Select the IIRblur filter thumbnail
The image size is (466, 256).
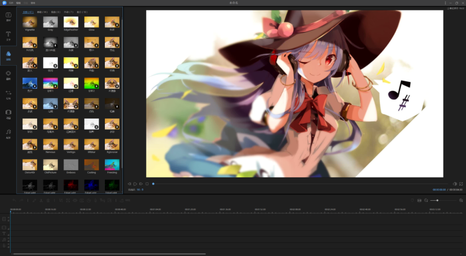[91, 145]
